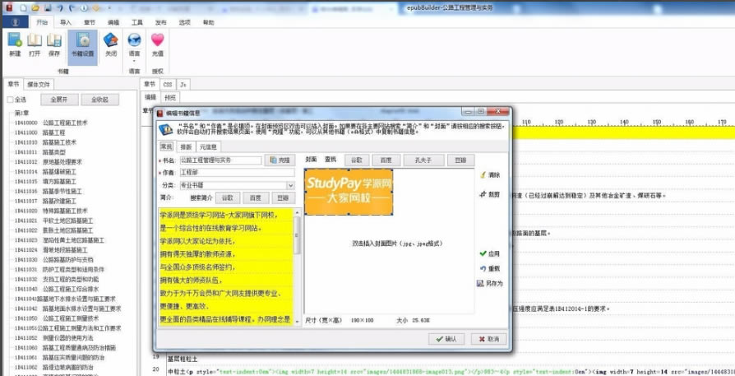Open the category (分类) dropdown
The height and width of the screenshot is (376, 735).
click(290, 185)
